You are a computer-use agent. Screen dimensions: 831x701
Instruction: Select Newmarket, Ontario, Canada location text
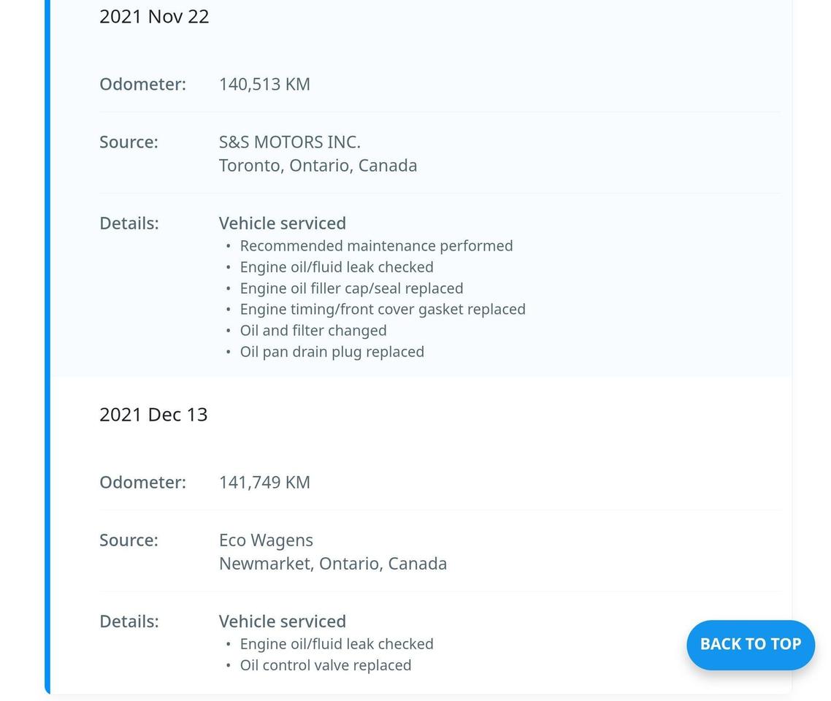tap(332, 563)
